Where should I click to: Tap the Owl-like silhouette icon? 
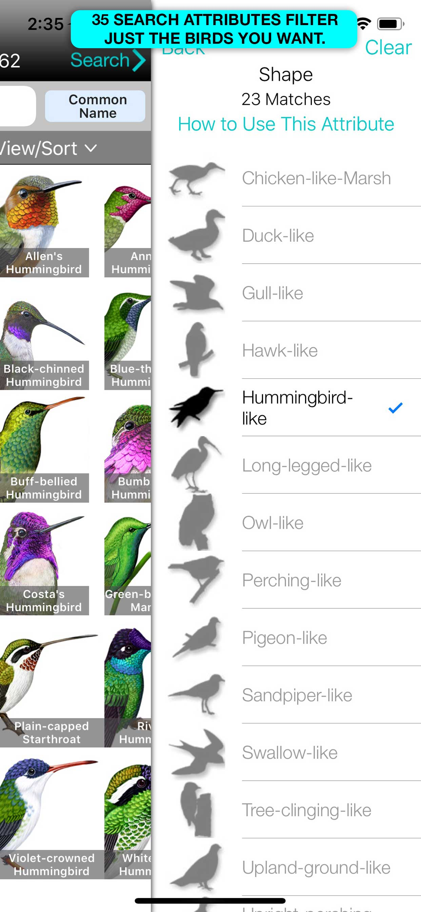pos(196,522)
